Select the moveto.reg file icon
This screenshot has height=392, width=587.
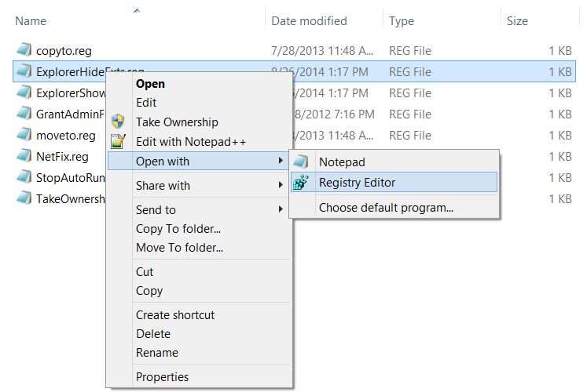tap(23, 136)
